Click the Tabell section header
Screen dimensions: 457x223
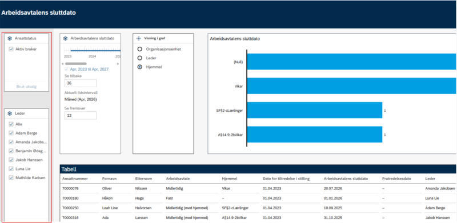258,169
